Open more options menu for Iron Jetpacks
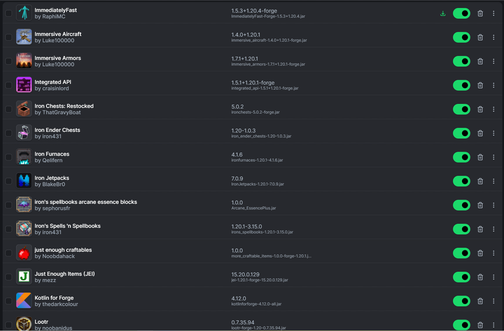504x331 pixels. (x=494, y=181)
